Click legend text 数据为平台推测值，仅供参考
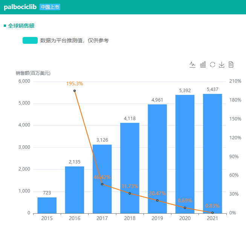246x228 pixels. (x=74, y=40)
